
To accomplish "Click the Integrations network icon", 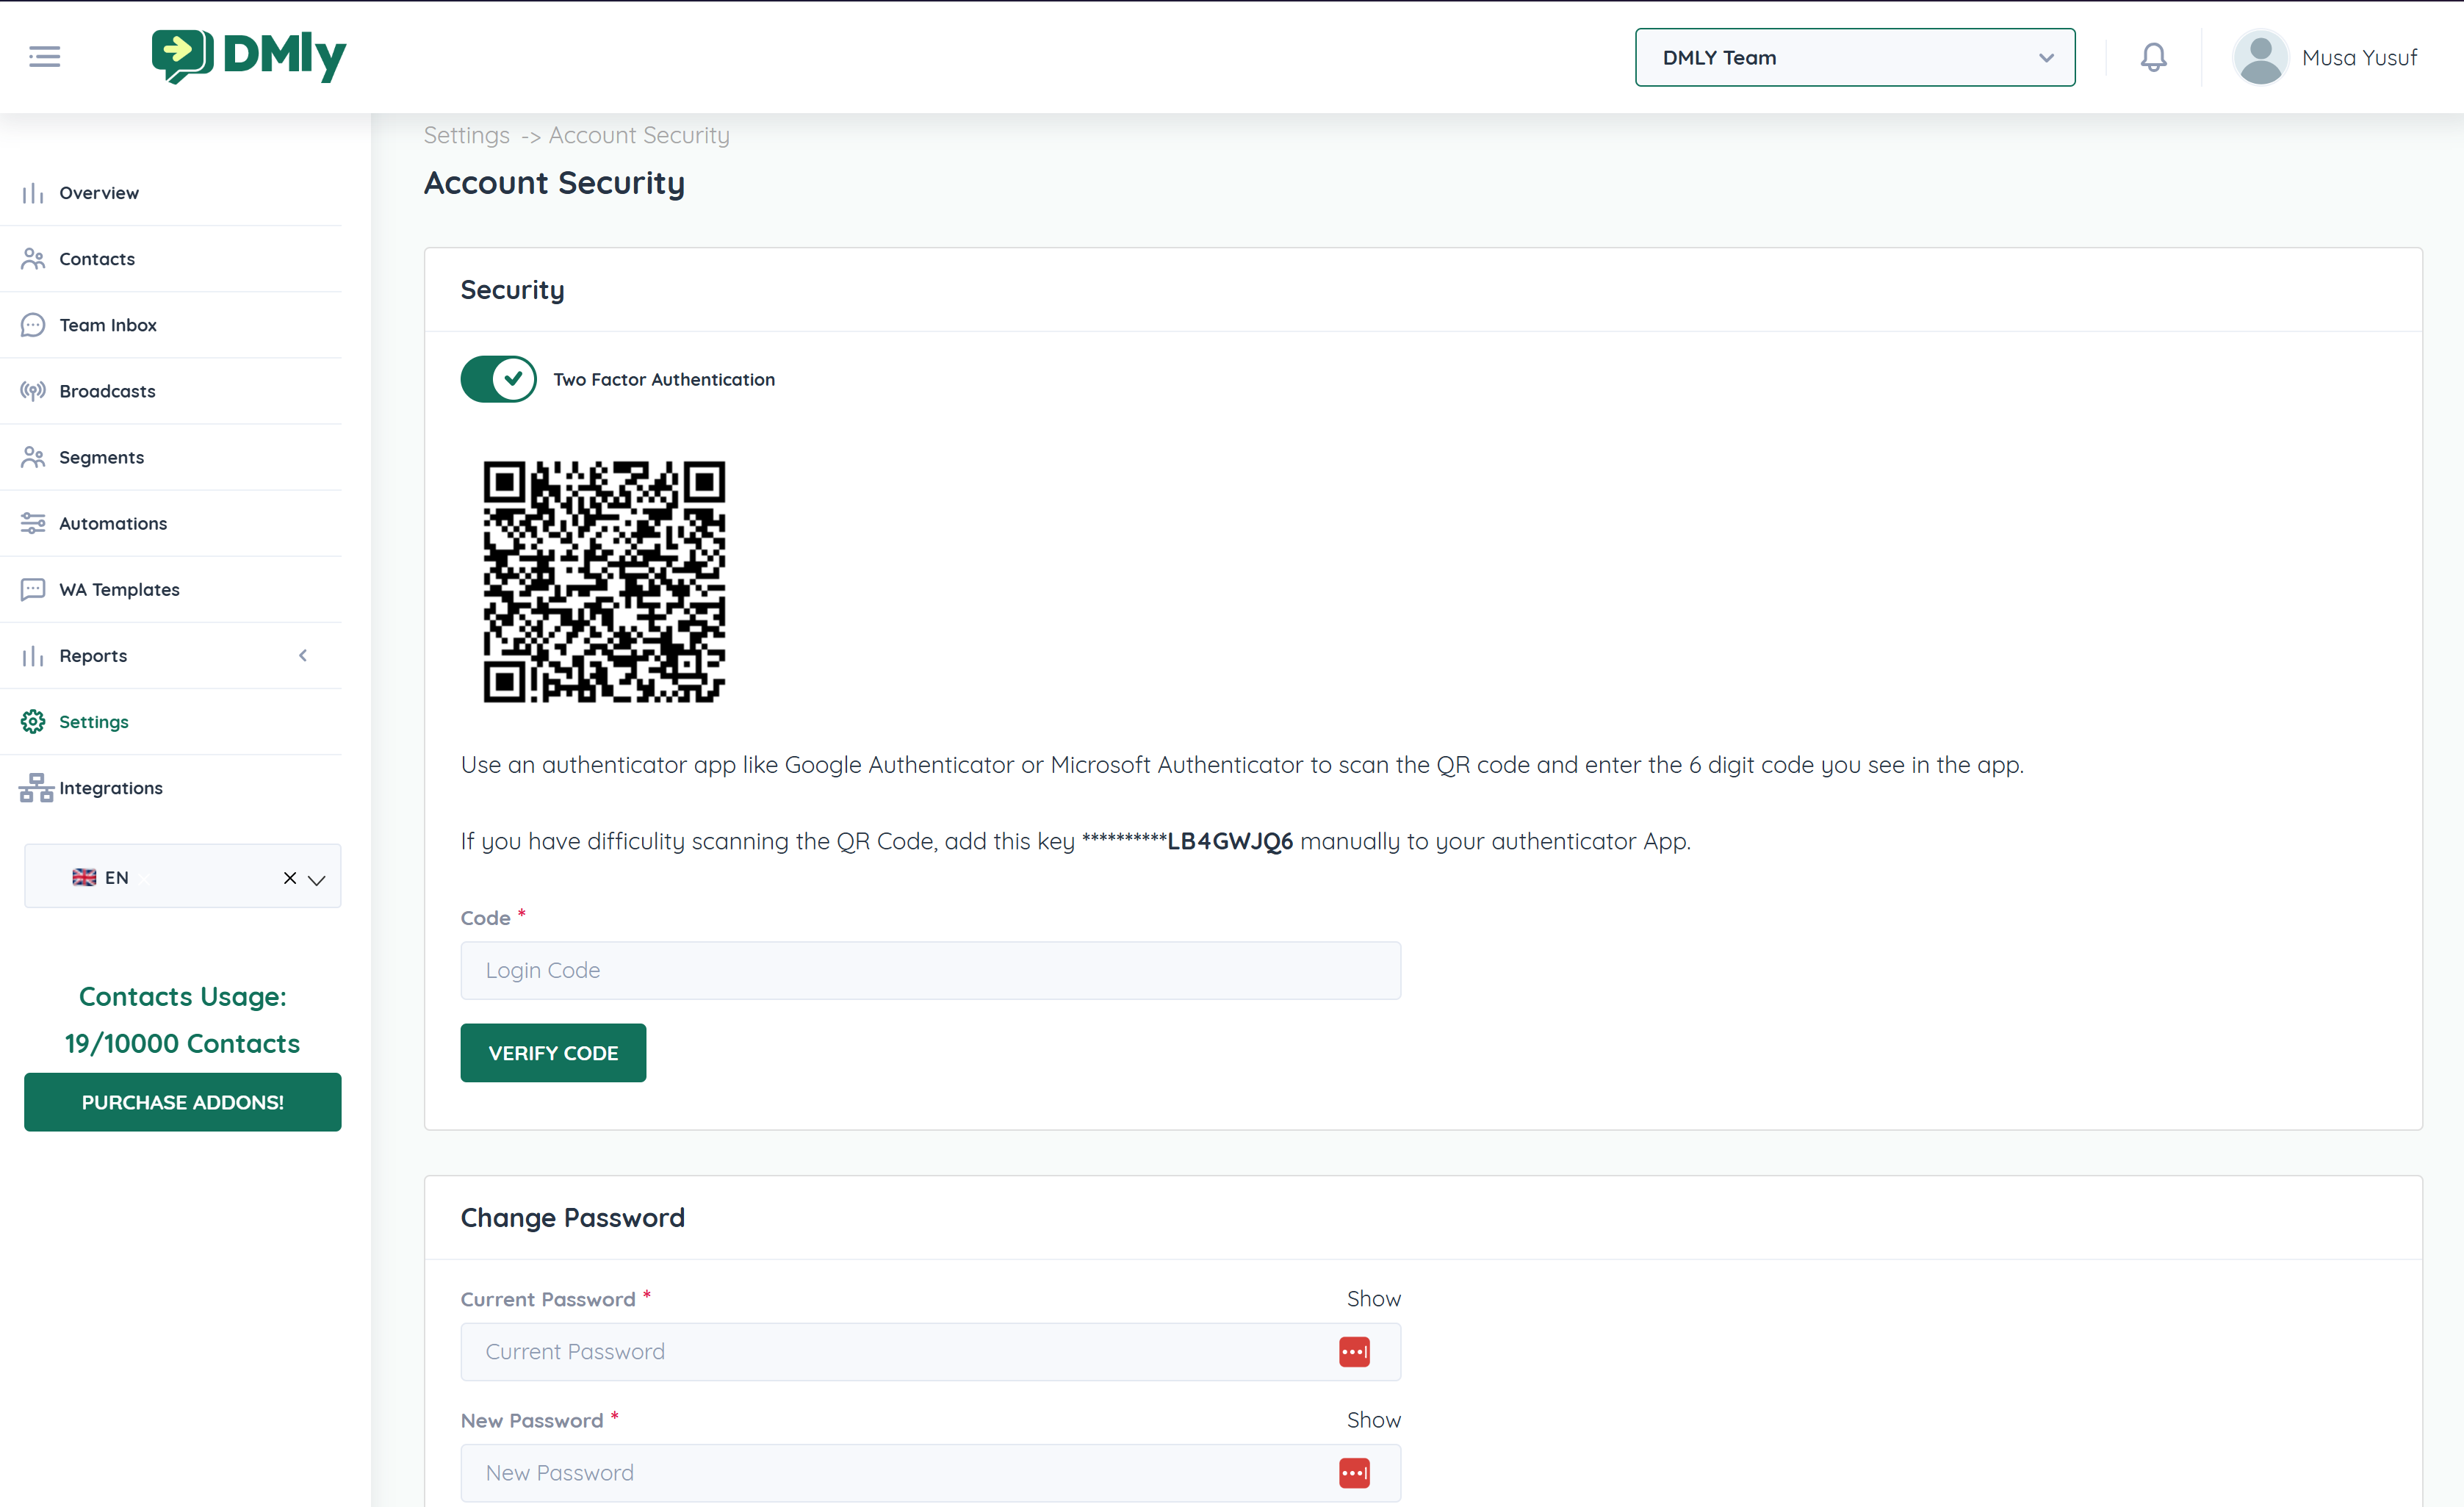I will [35, 788].
